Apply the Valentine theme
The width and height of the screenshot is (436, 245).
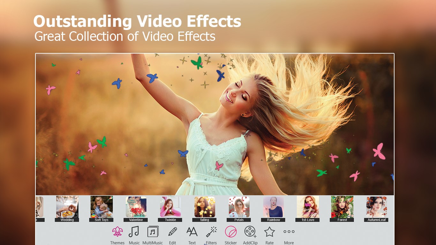coord(136,207)
